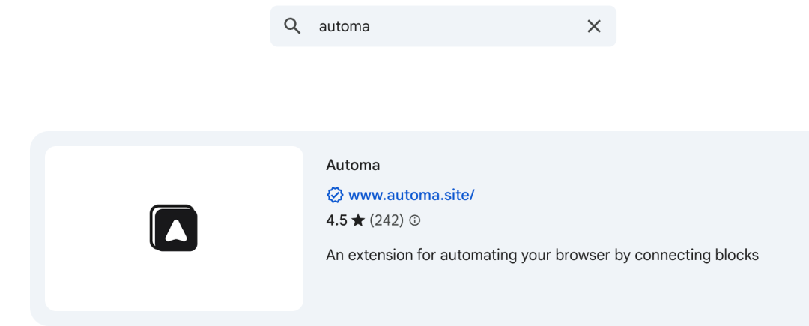The image size is (809, 326).
Task: Focus the search box containing "automa"
Action: click(443, 26)
